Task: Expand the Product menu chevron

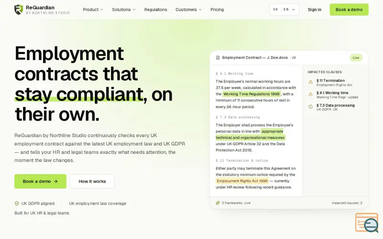Action: tap(102, 10)
